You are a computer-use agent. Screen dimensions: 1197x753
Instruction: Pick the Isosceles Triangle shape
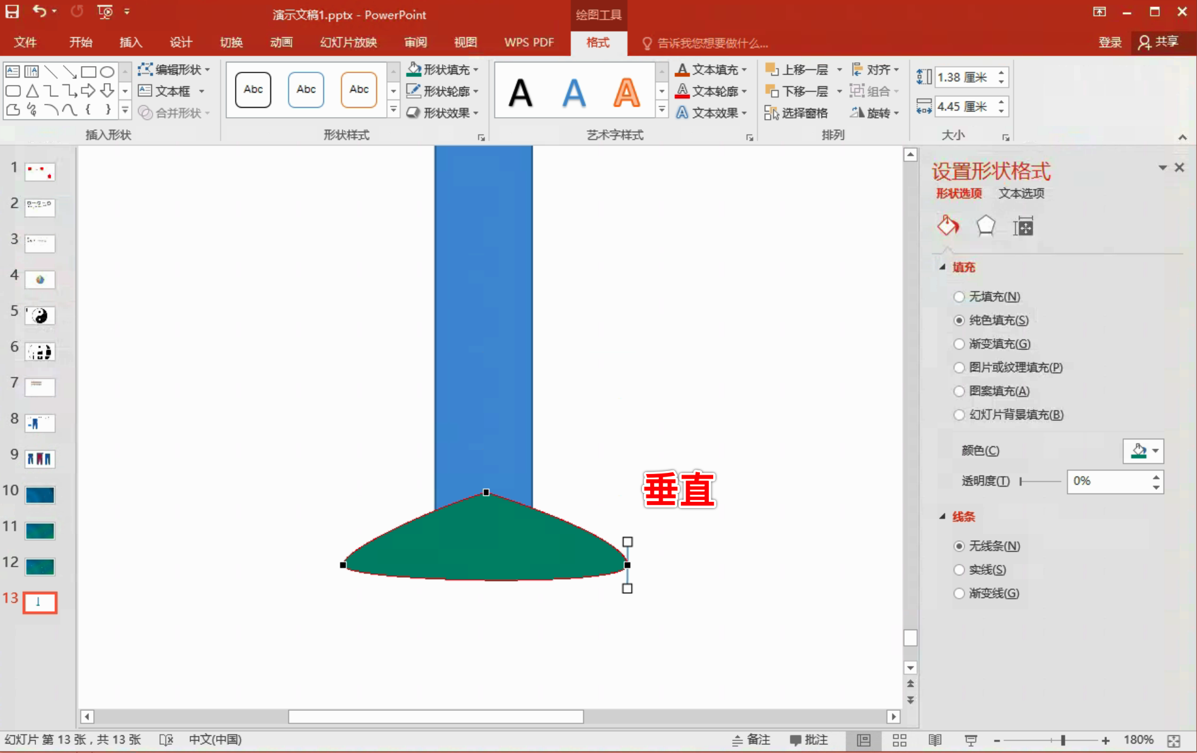[31, 91]
